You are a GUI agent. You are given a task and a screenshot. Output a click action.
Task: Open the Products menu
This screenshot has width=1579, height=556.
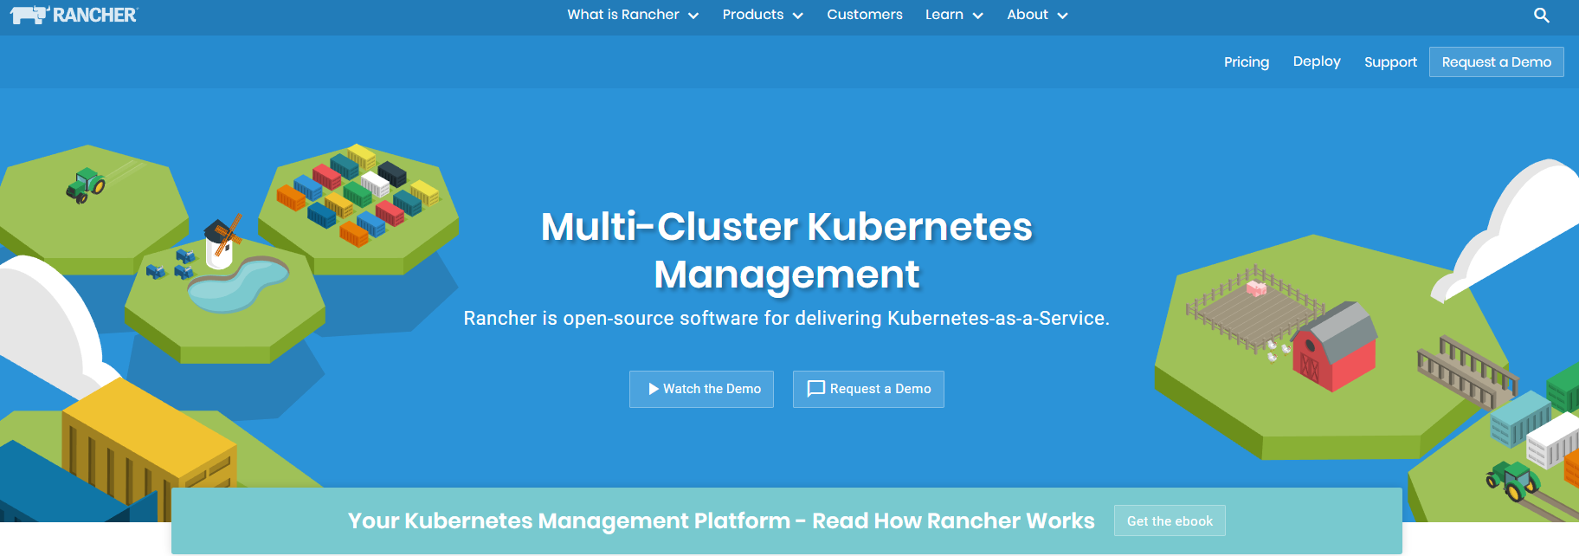(763, 15)
